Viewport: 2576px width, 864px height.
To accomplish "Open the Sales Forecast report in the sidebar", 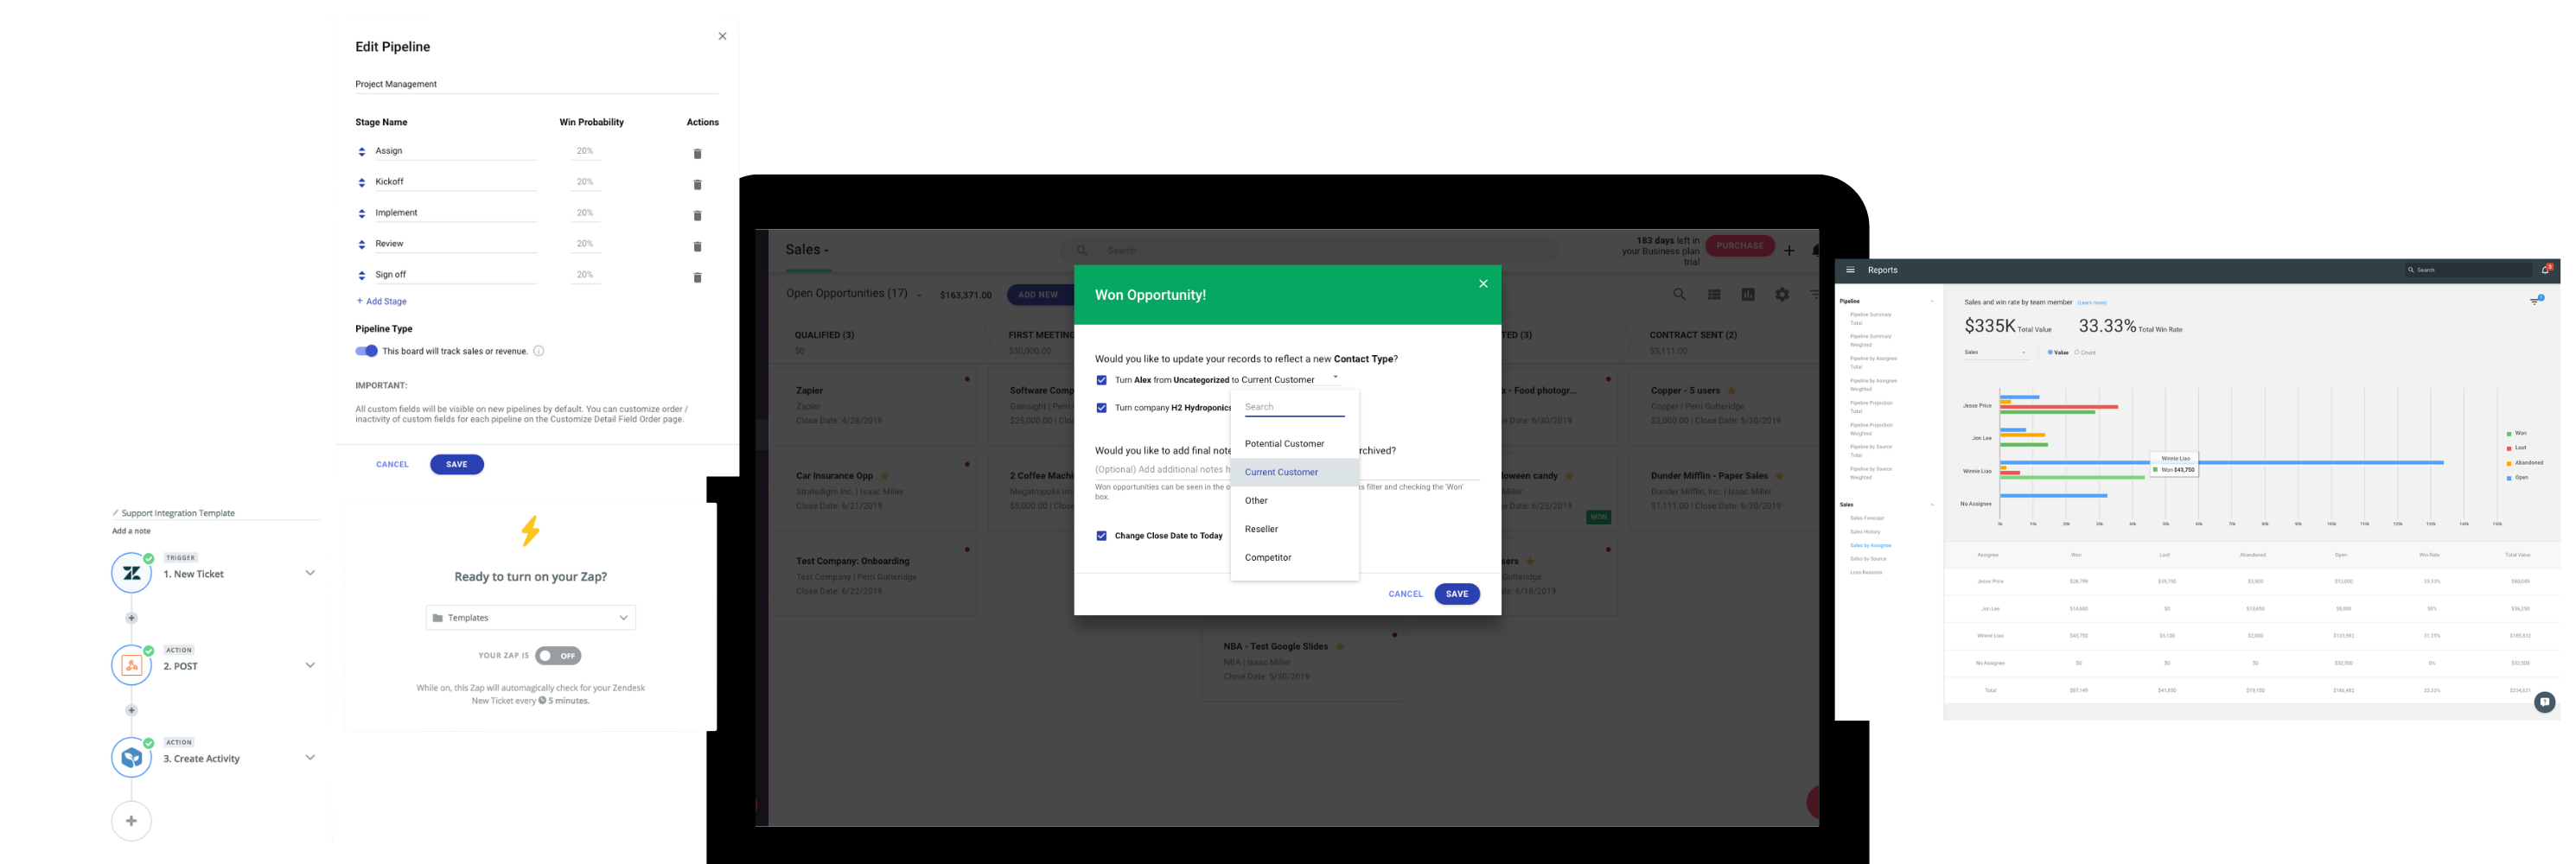I will pyautogui.click(x=1866, y=518).
